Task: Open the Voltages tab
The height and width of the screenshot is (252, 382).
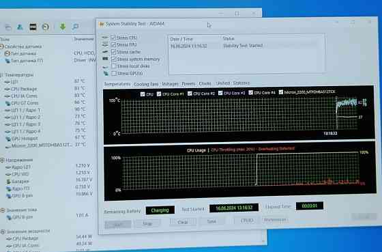Action: coord(170,84)
